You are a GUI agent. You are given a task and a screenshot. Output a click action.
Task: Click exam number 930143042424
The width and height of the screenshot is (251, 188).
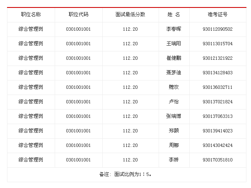(217, 145)
